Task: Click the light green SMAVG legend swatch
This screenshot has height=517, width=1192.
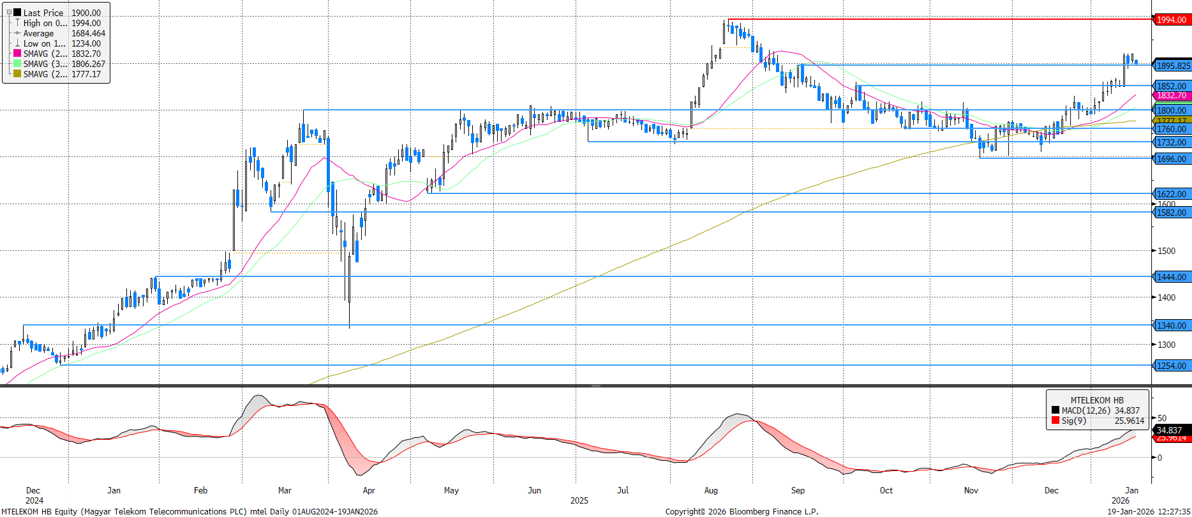Action: (17, 64)
